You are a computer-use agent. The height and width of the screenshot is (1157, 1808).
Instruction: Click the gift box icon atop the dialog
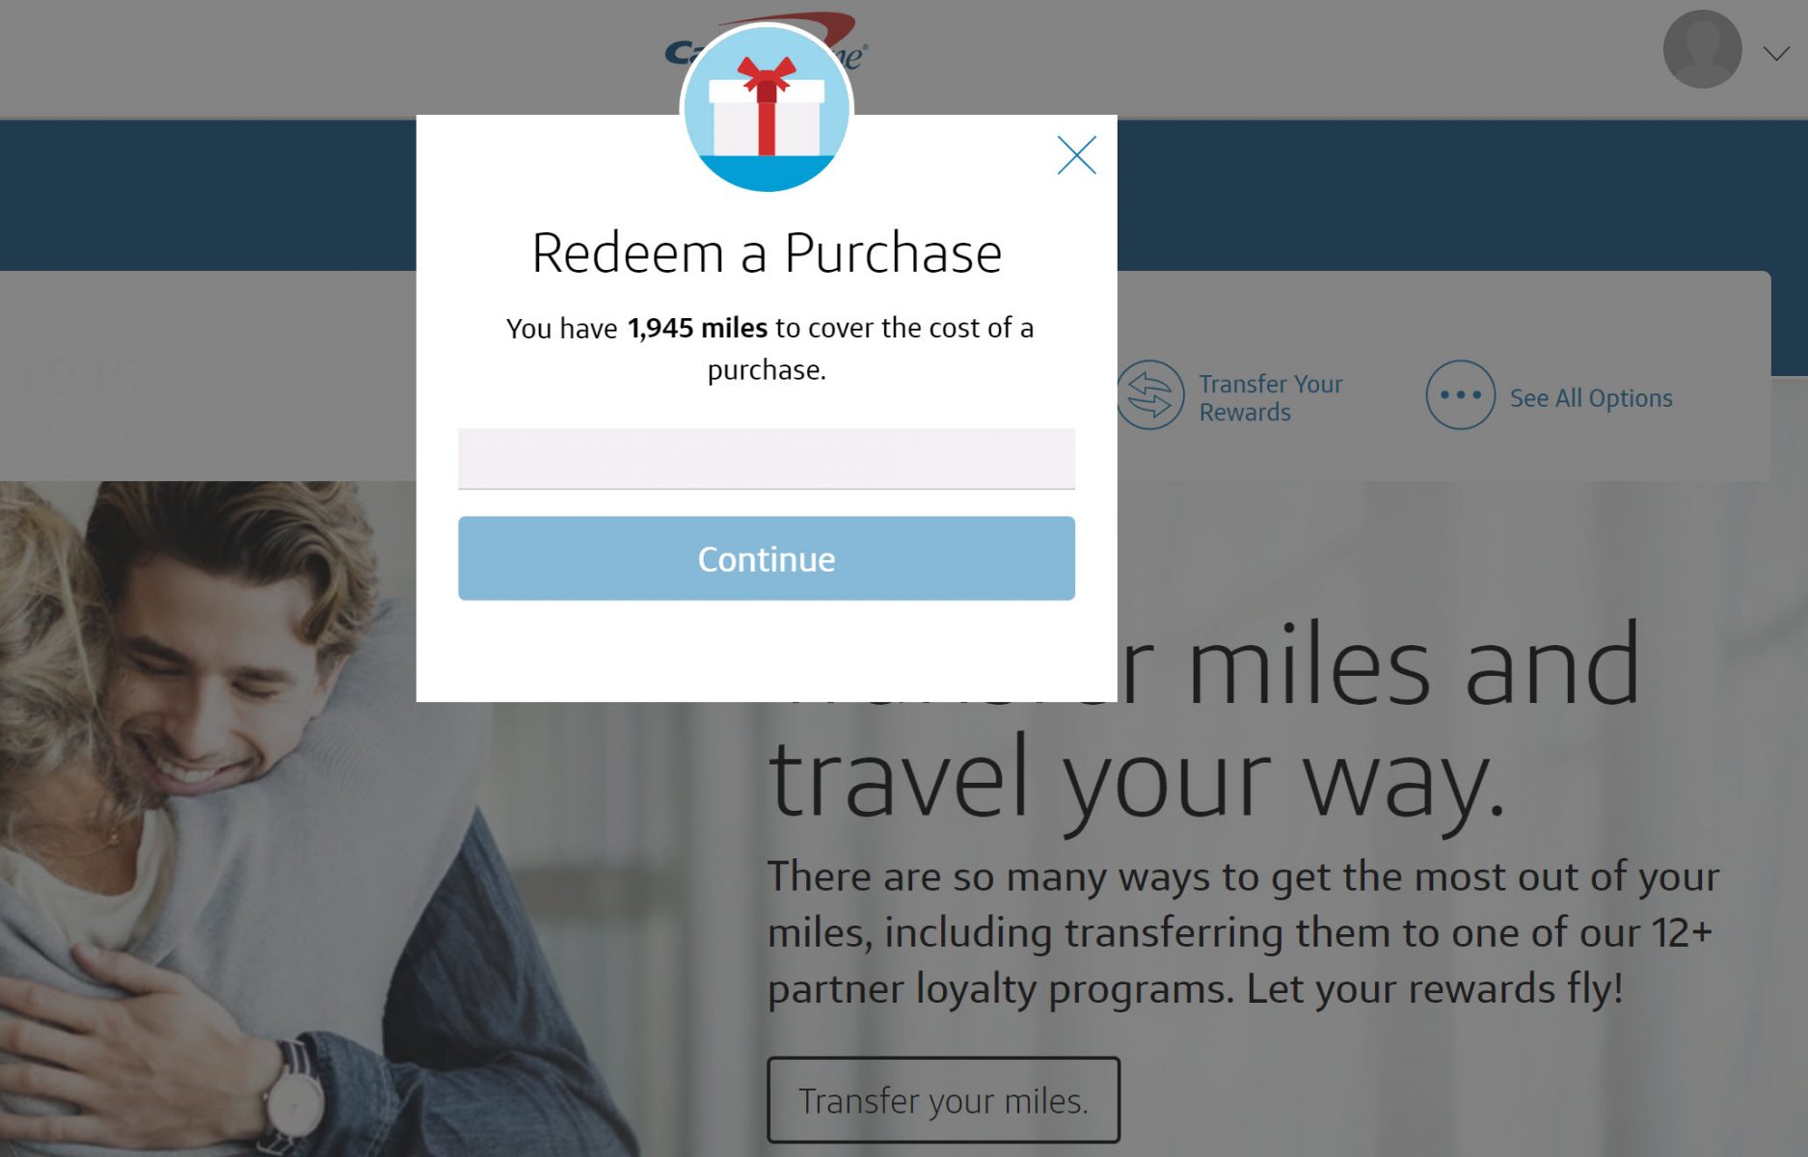point(767,108)
